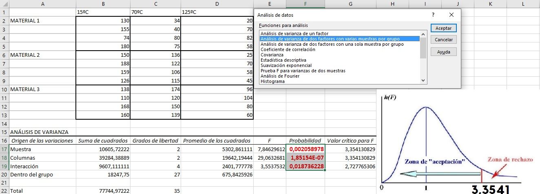Click 'Promedio de los cuadrados' header cell
The height and width of the screenshot is (194, 540).
(x=217, y=140)
